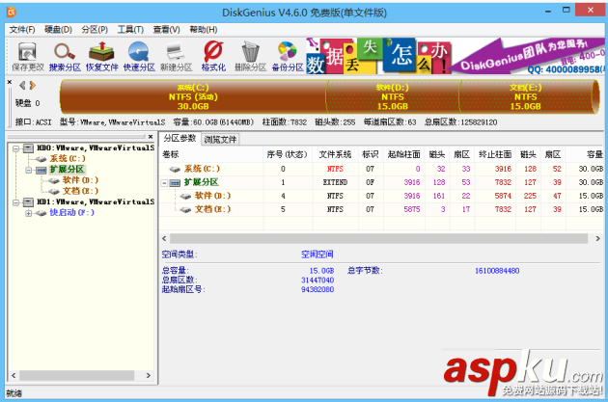Select the Format (格式化) tool

coord(213,57)
